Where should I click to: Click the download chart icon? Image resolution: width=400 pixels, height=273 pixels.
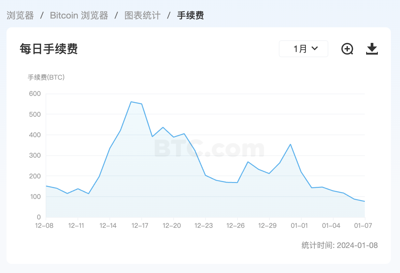coord(372,49)
